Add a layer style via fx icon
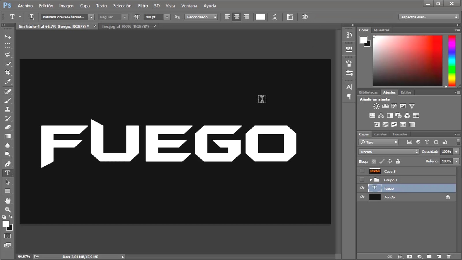This screenshot has height=260, width=462. pyautogui.click(x=400, y=257)
